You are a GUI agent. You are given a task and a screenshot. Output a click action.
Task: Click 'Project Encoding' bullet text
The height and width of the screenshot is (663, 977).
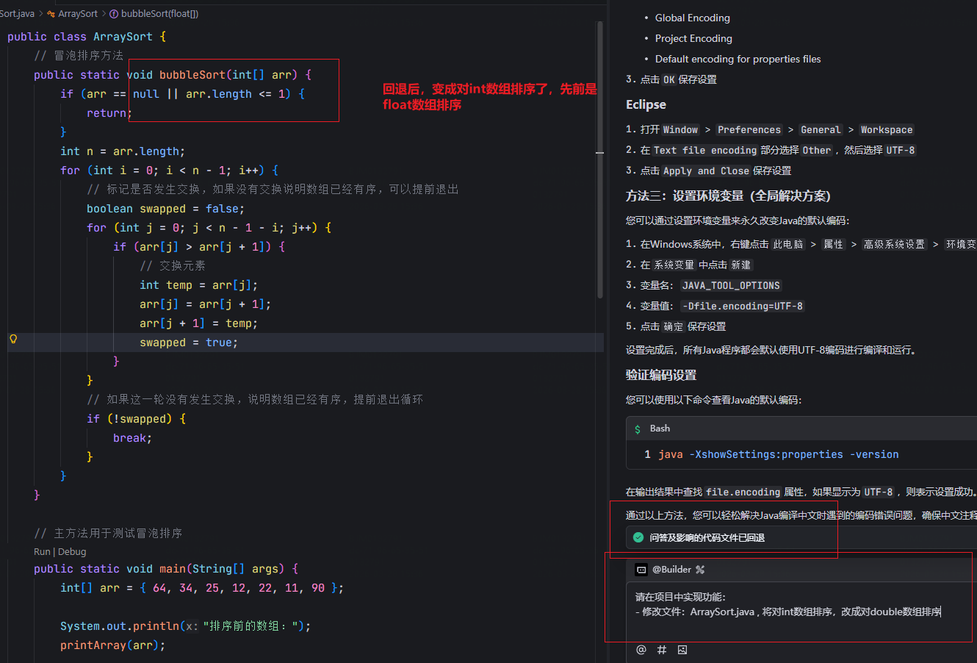(693, 38)
